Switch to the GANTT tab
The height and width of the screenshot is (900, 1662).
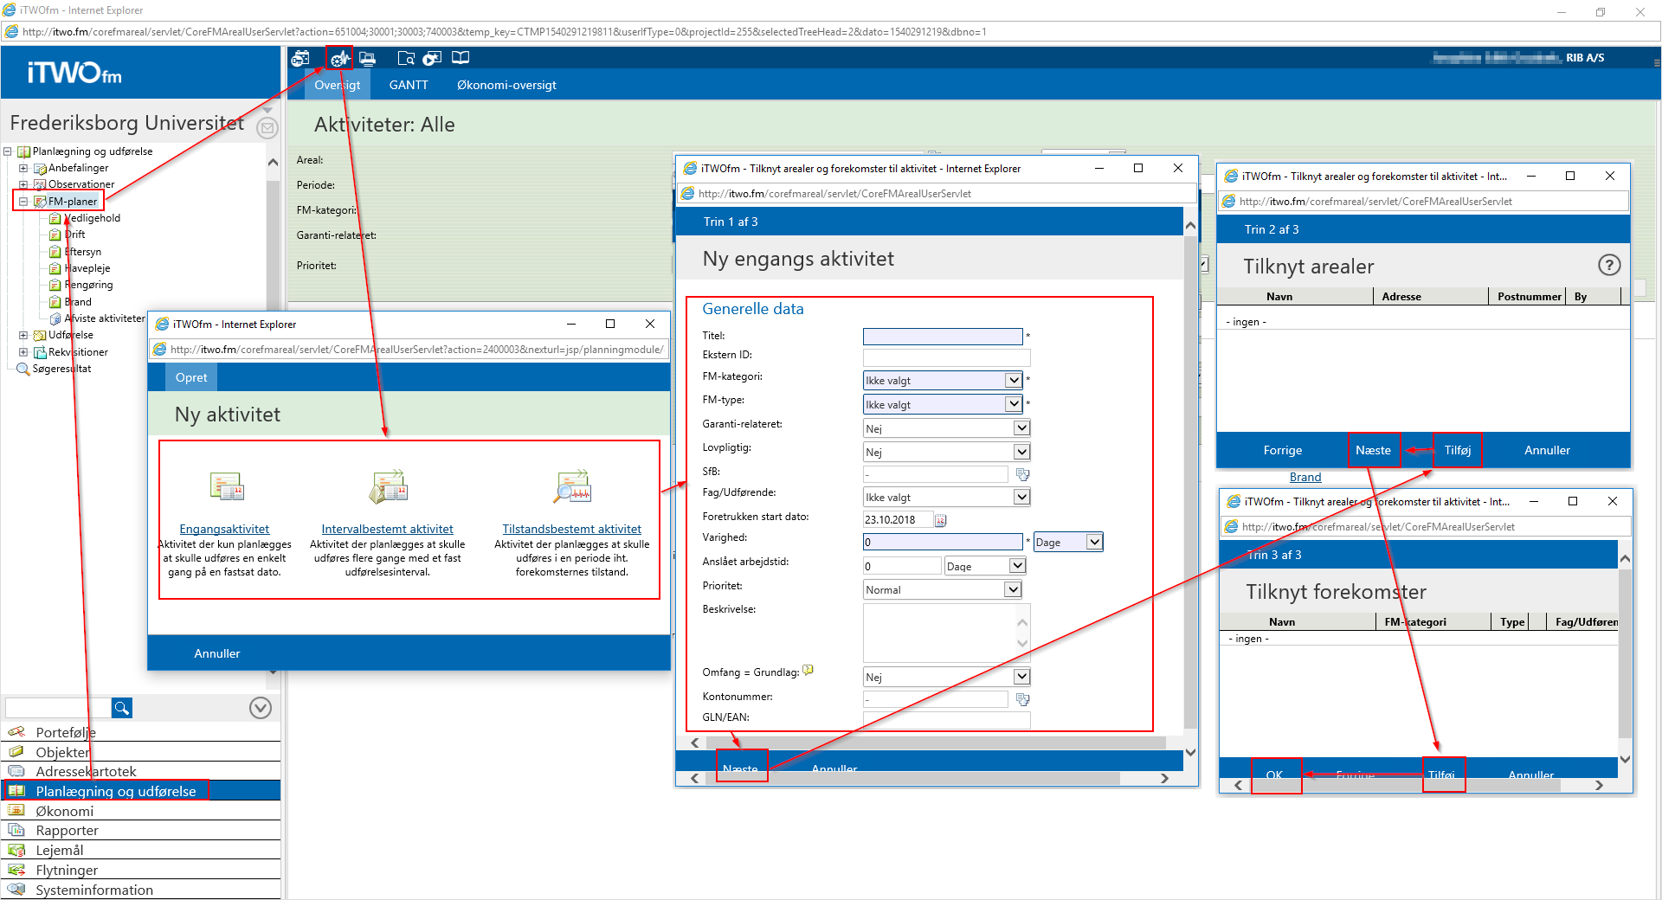[408, 85]
